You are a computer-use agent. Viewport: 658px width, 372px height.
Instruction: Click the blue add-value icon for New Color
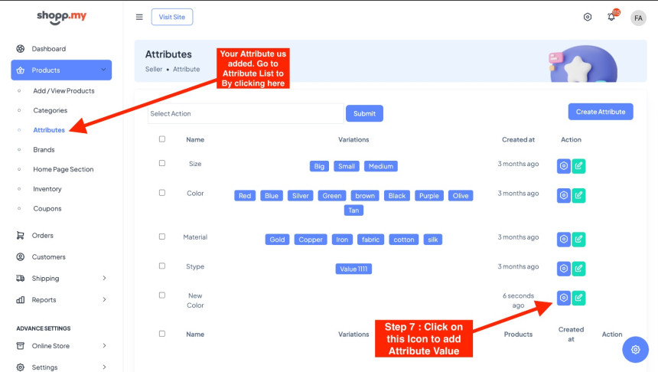tap(564, 298)
